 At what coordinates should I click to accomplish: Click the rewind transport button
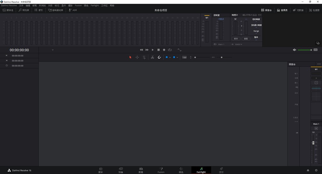(141, 50)
